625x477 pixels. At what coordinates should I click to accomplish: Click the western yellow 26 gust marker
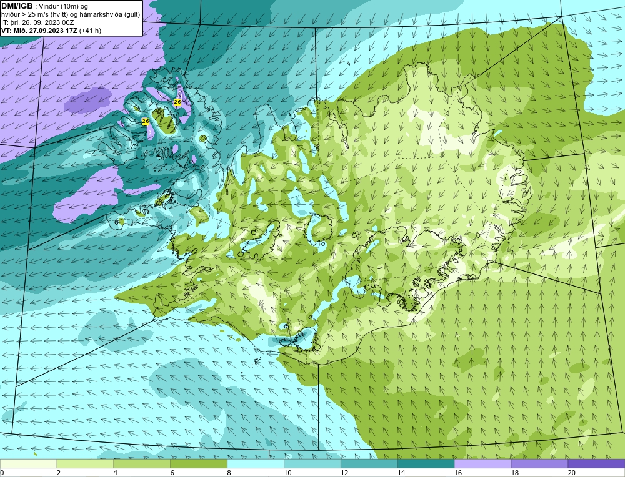[x=146, y=121]
